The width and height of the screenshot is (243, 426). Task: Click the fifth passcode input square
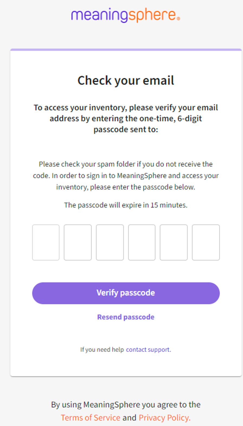click(x=173, y=242)
